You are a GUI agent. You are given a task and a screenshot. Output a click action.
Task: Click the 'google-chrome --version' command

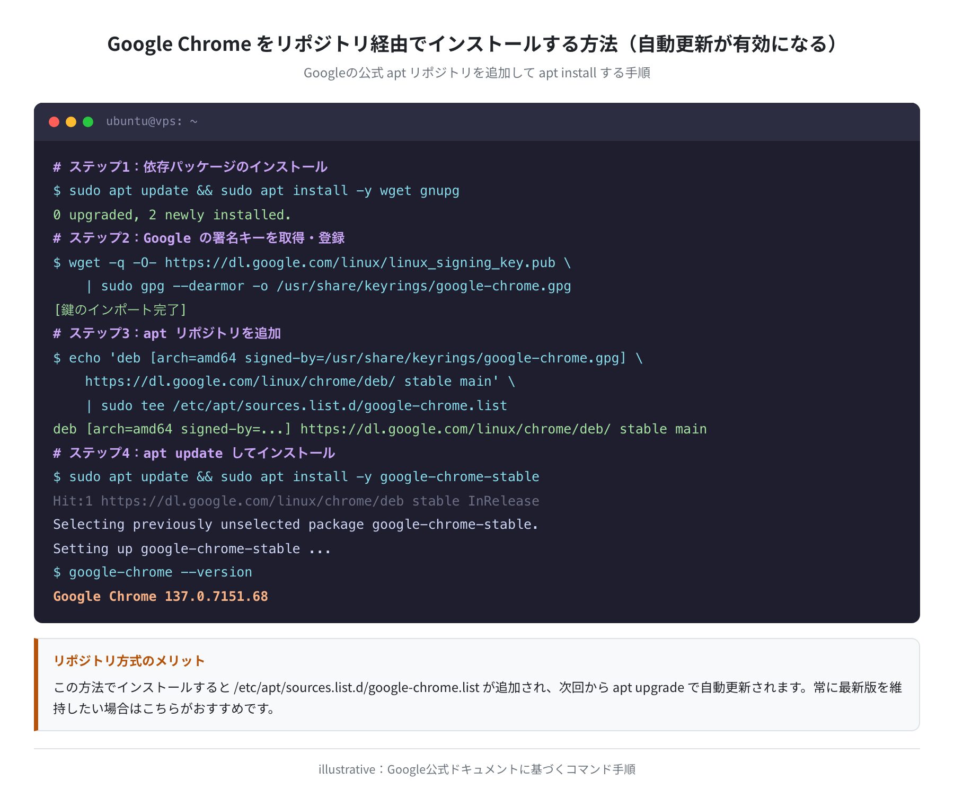[x=153, y=572]
